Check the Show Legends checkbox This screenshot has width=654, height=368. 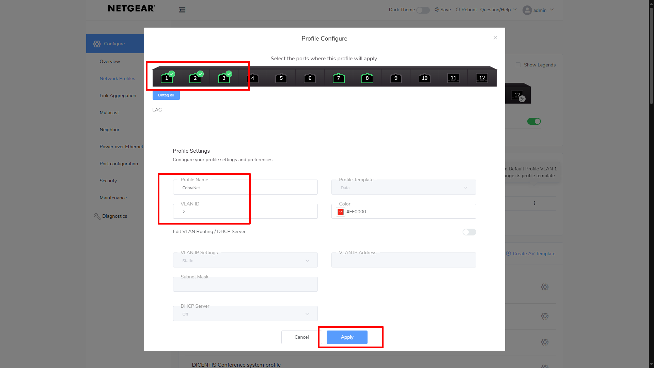[x=518, y=65]
